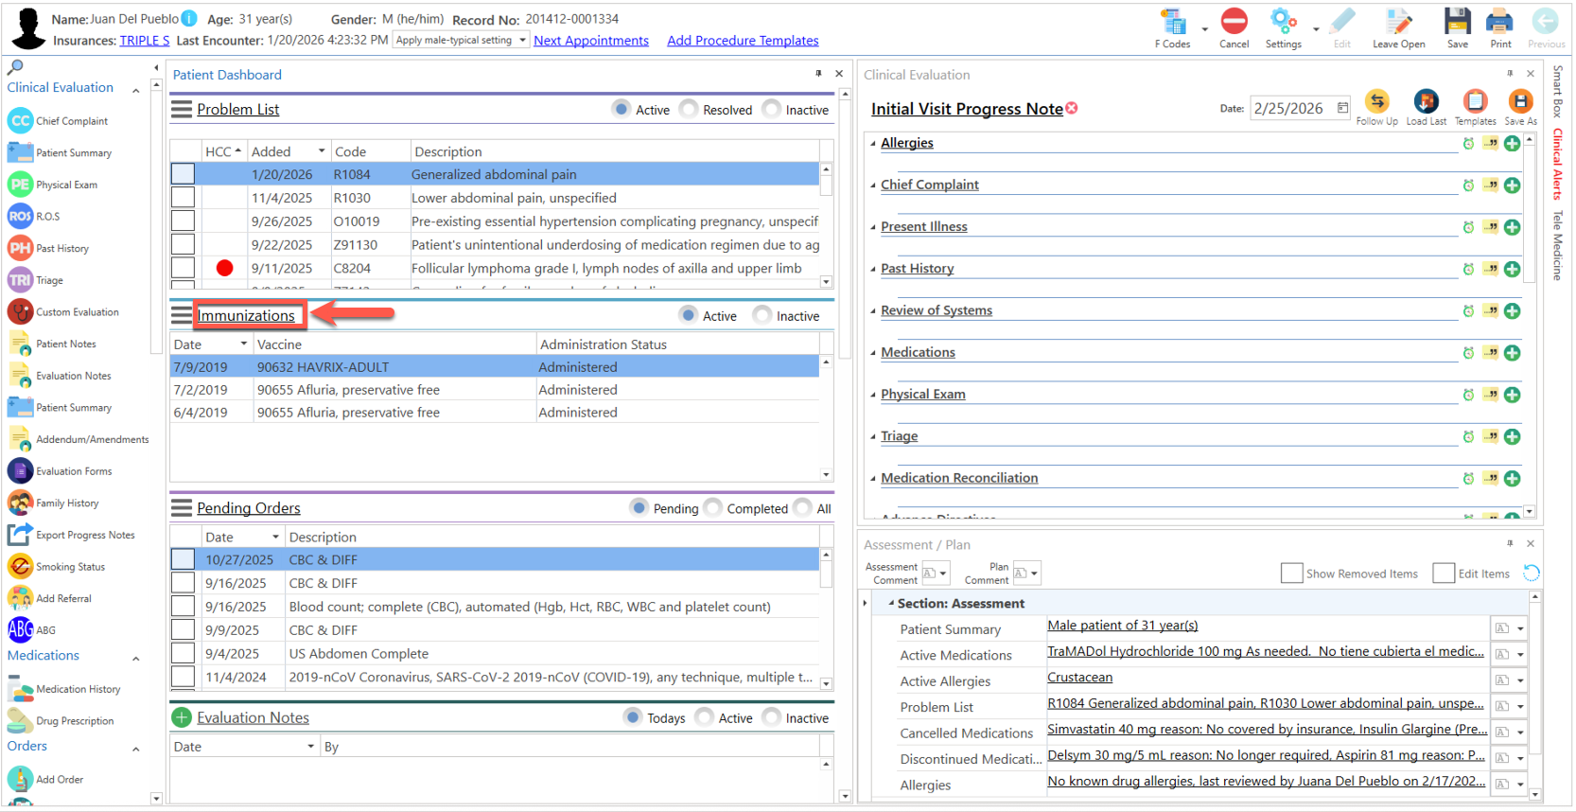Screen dimensions: 1576x812
Task: Collapse the Medications sidebar group
Action: click(135, 659)
